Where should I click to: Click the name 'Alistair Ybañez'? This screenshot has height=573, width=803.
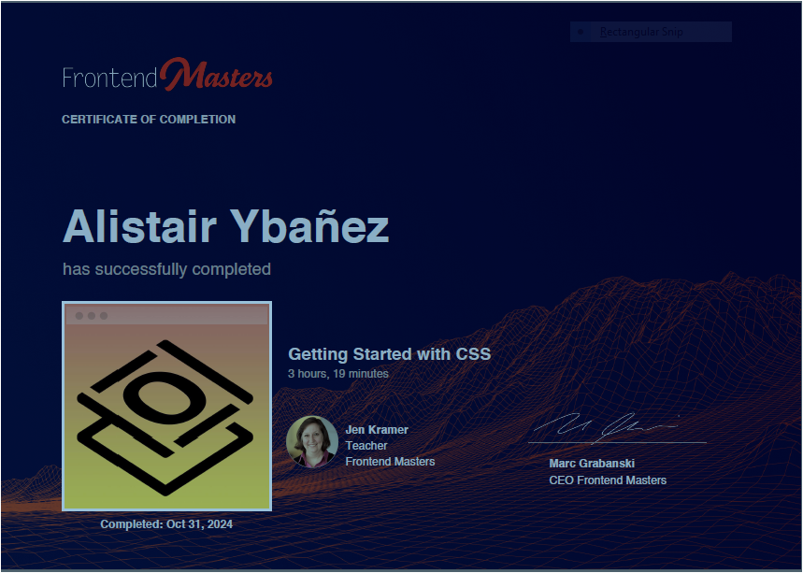226,226
